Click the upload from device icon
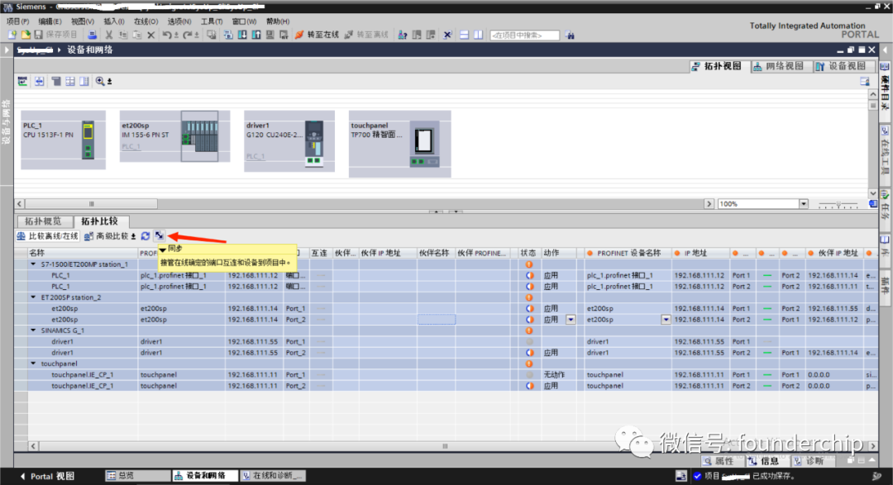The image size is (893, 485). [x=256, y=35]
